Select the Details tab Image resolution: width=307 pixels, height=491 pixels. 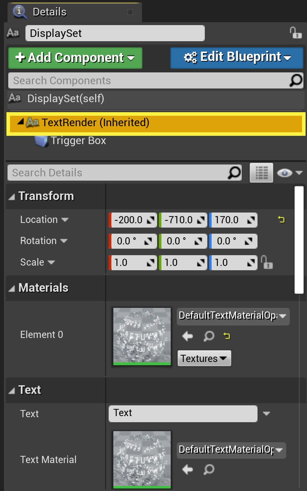pyautogui.click(x=49, y=11)
